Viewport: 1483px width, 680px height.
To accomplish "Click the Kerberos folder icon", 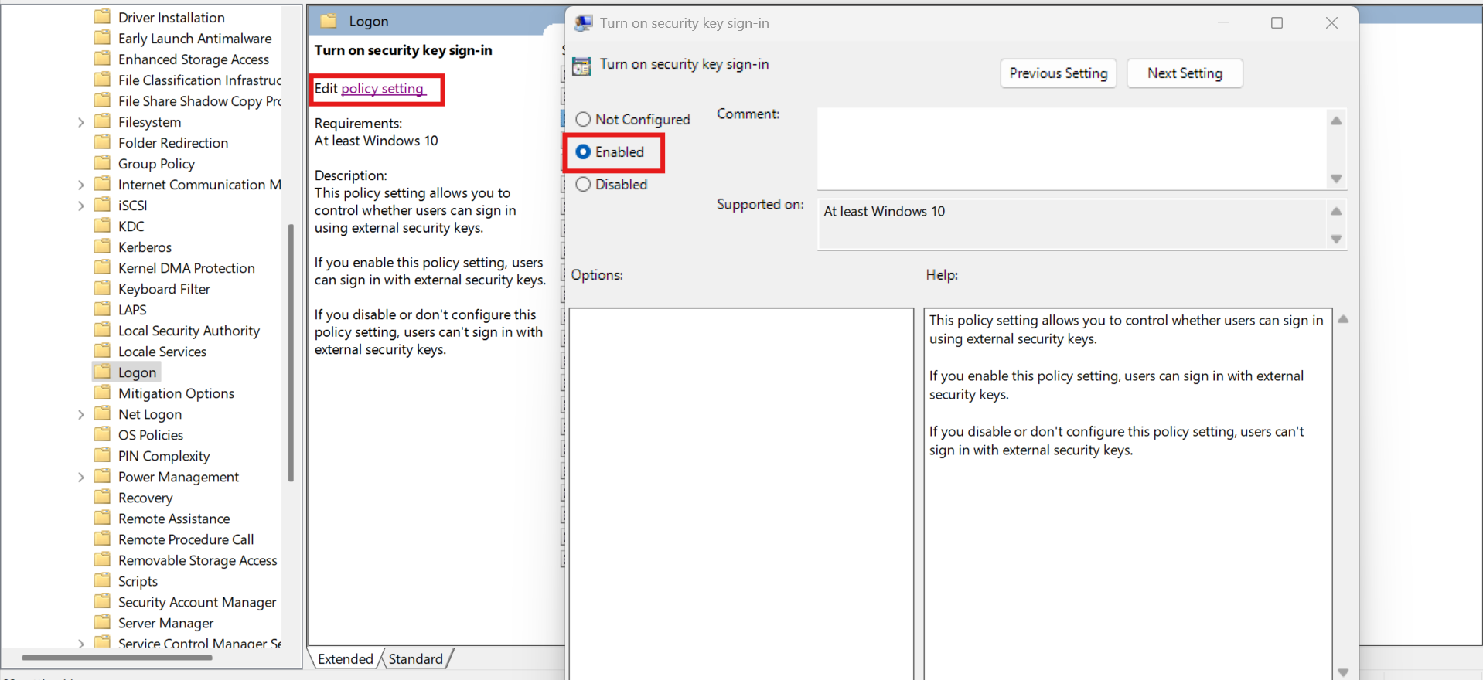I will [x=102, y=246].
